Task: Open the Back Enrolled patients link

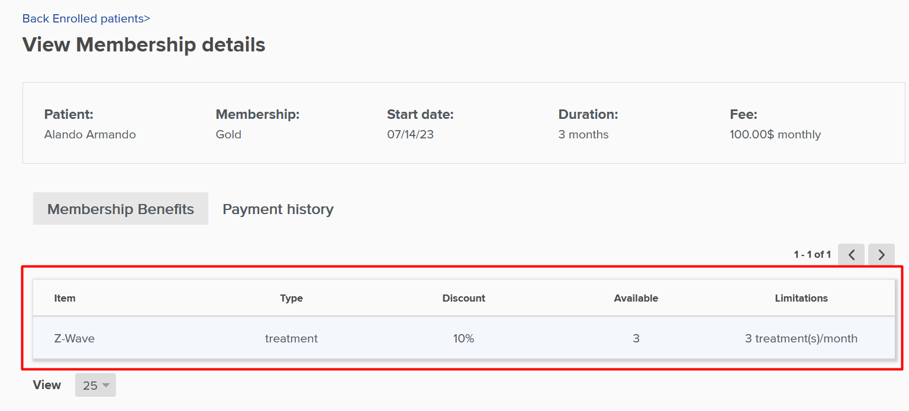Action: pyautogui.click(x=86, y=18)
